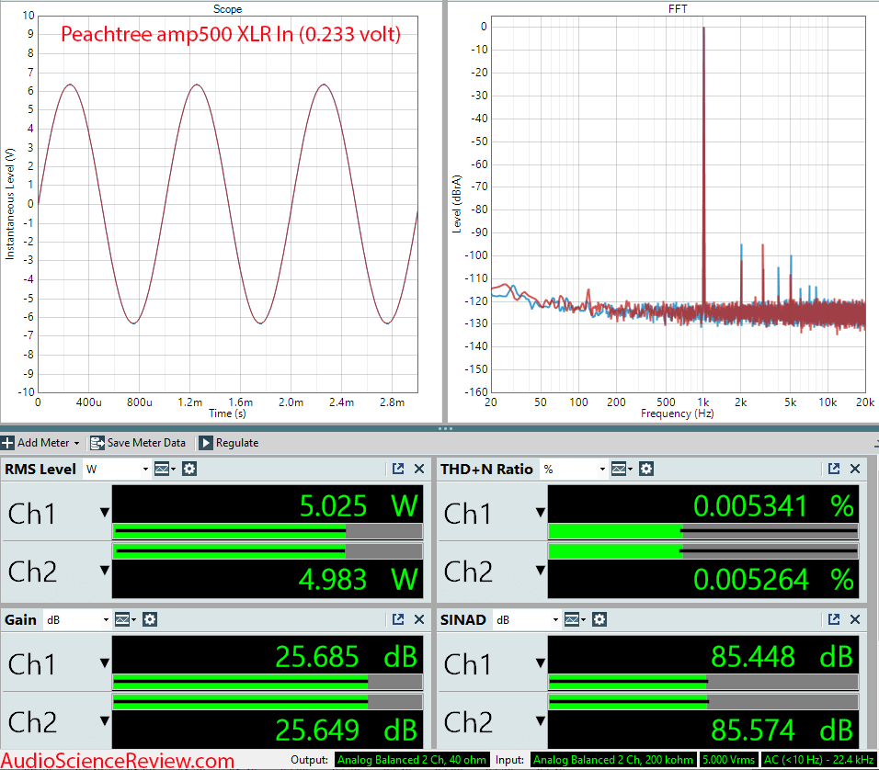Image resolution: width=879 pixels, height=770 pixels.
Task: Close the Gain meter
Action: [x=419, y=620]
